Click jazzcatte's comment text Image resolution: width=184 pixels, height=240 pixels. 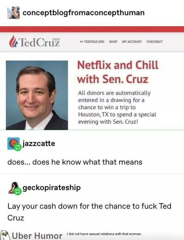(75, 162)
